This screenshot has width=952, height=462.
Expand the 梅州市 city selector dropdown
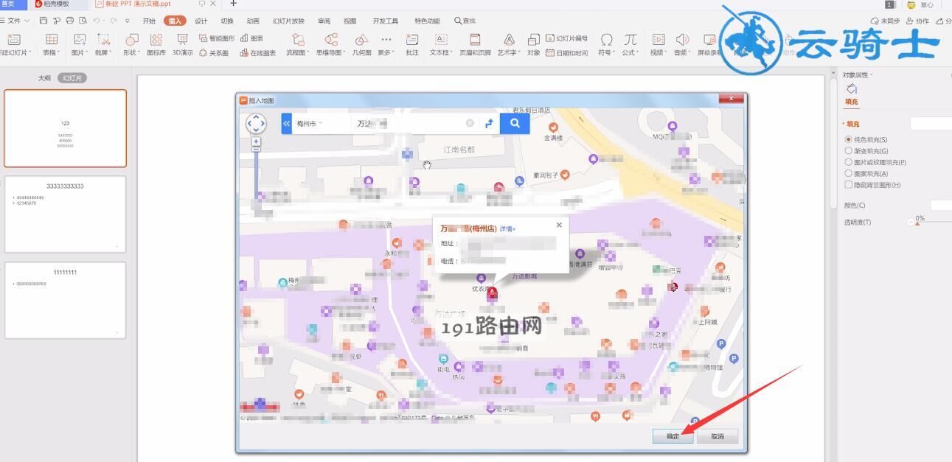click(310, 124)
